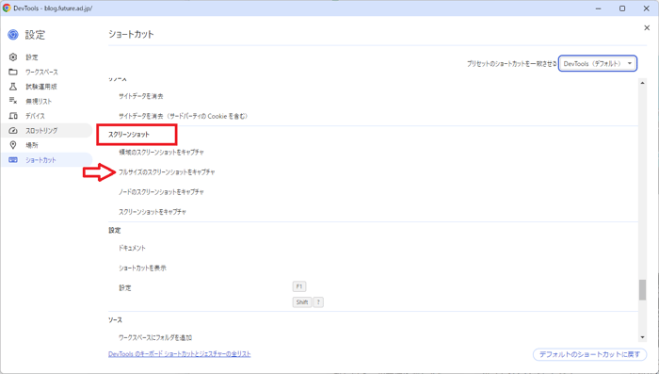659x374 pixels.
Task: Click the Chrome icon in the title bar
Action: tap(7, 8)
